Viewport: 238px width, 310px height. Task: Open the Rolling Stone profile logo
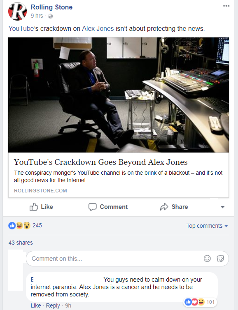point(17,11)
